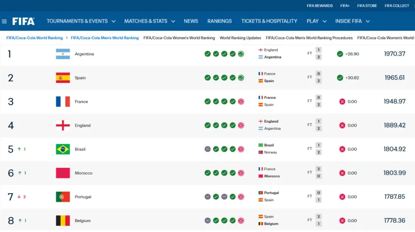Click the Brazil flag icon

pos(63,149)
